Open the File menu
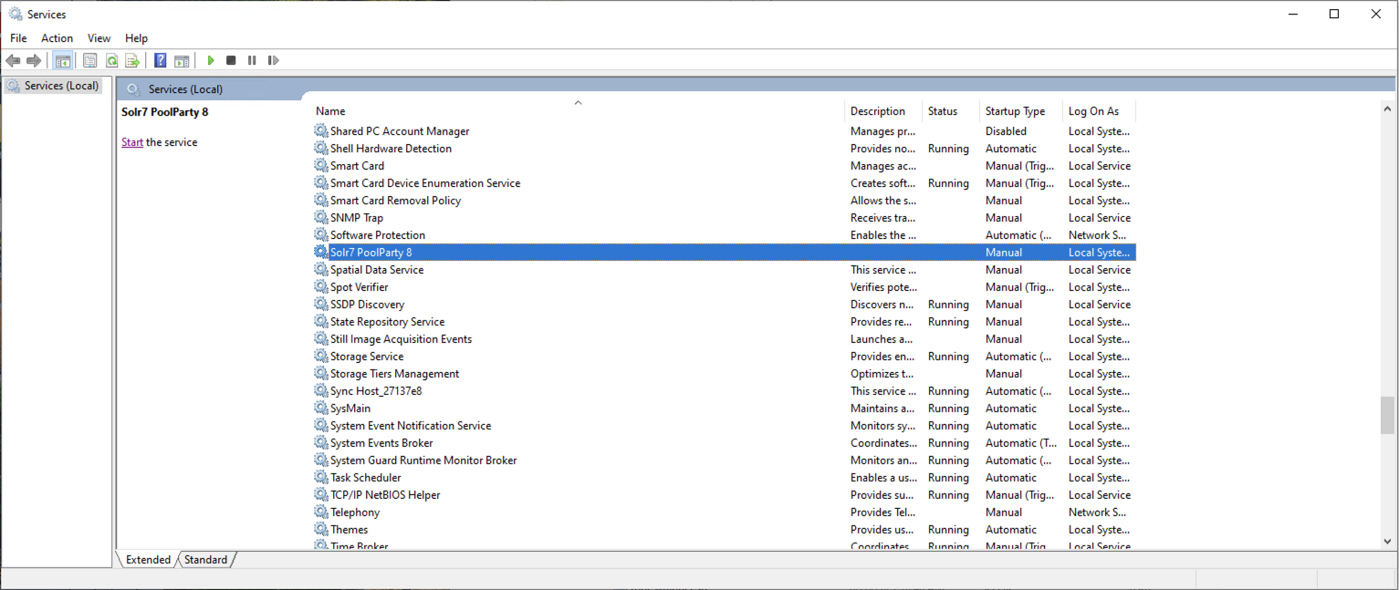Image resolution: width=1399 pixels, height=590 pixels. [x=18, y=38]
